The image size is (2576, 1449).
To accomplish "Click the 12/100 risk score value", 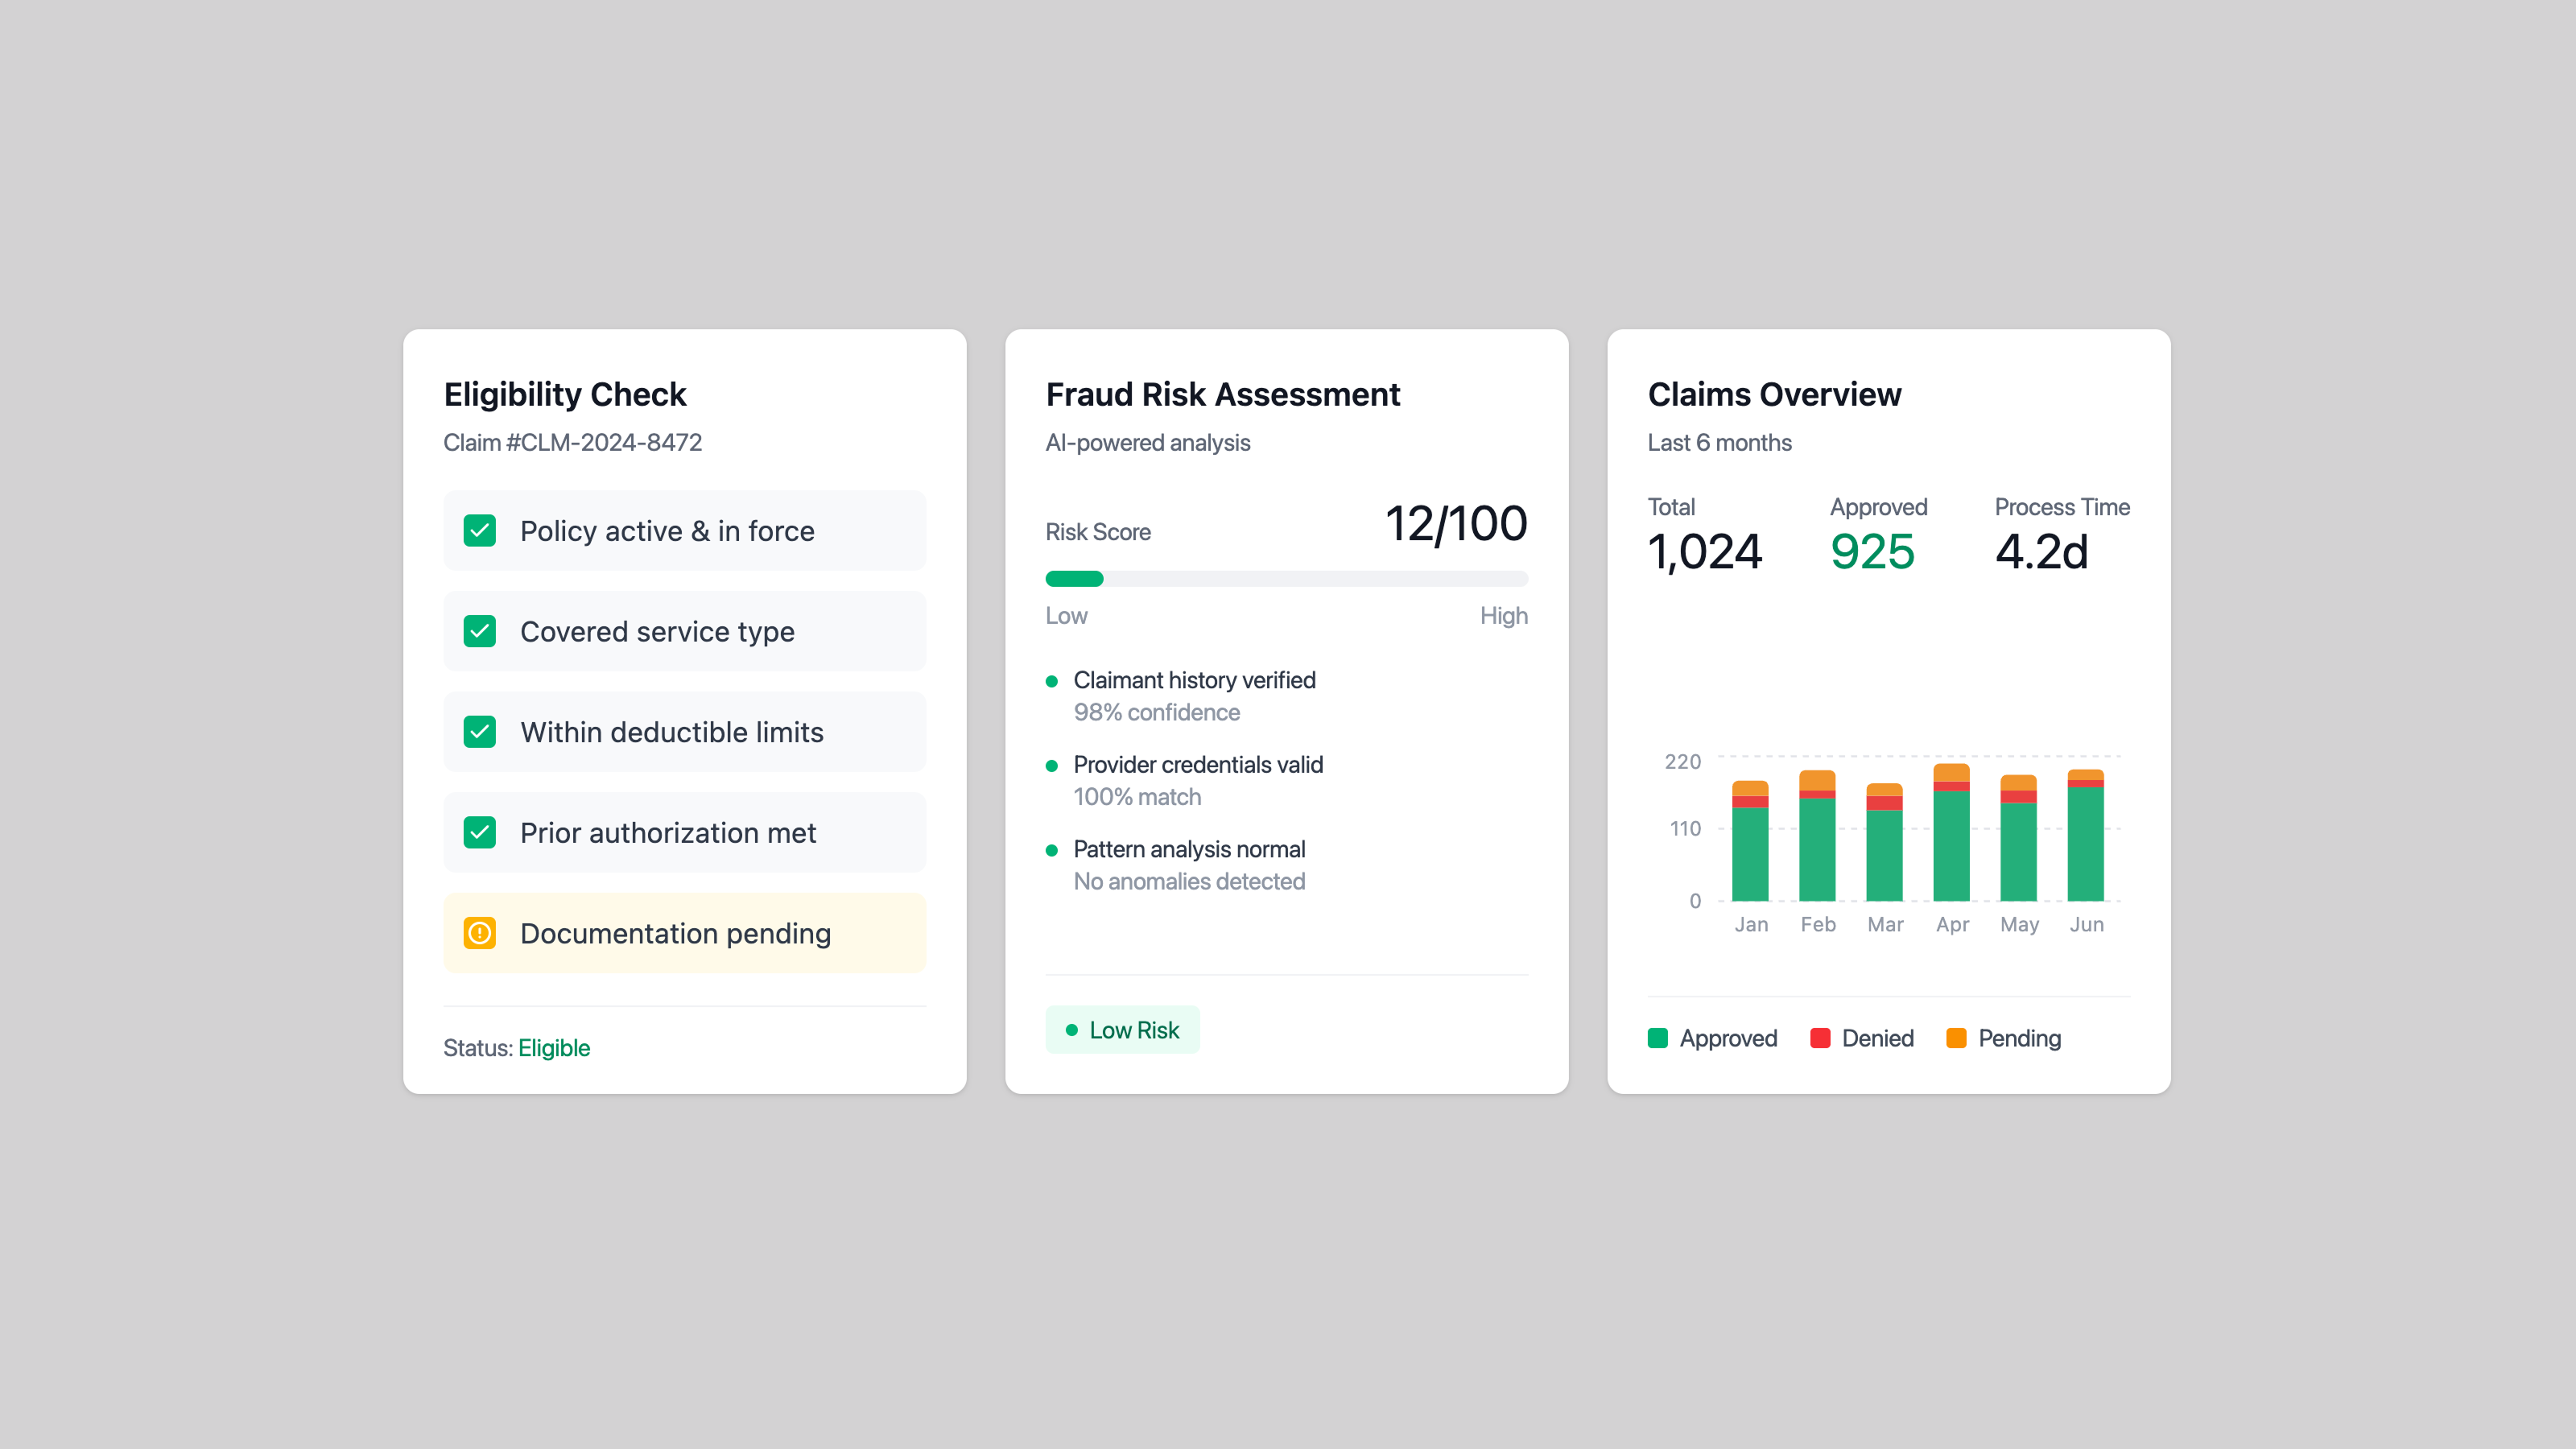I will (1457, 523).
